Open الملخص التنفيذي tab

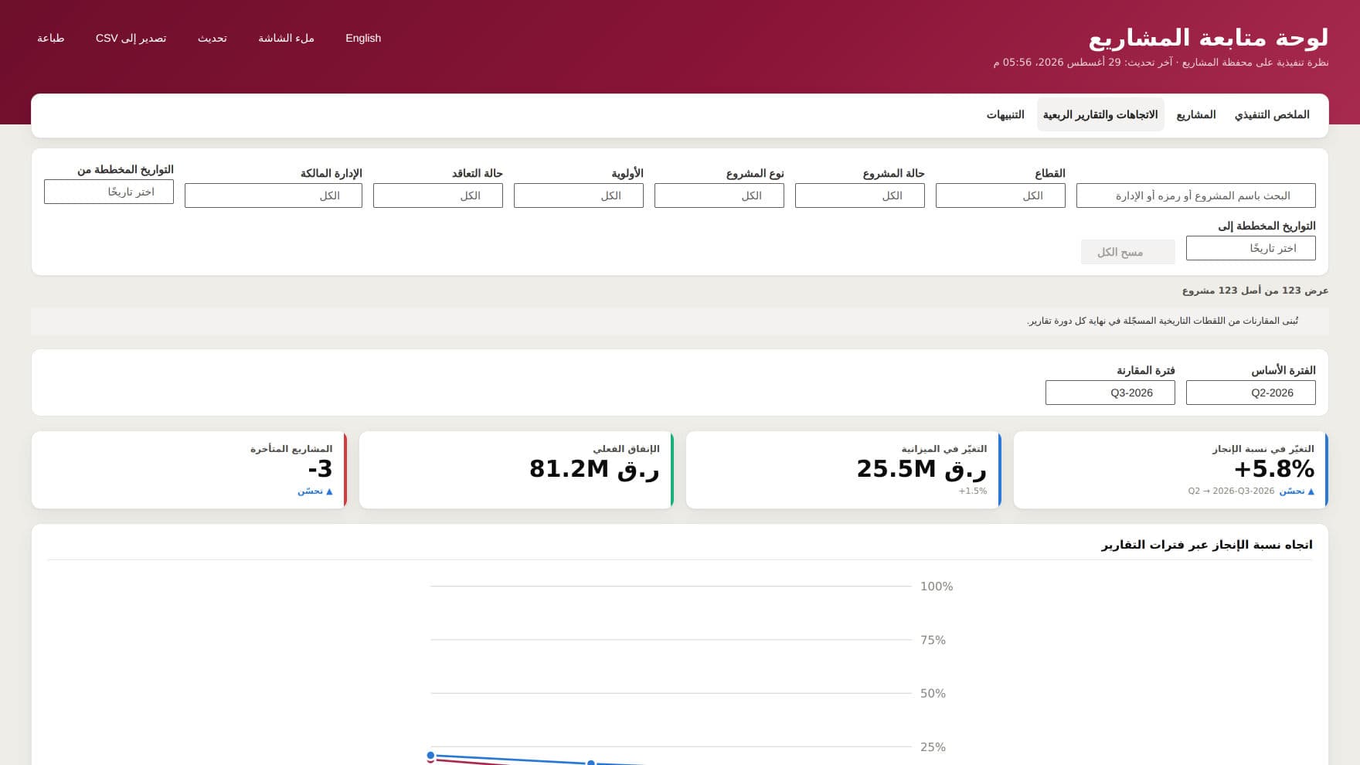1272,114
